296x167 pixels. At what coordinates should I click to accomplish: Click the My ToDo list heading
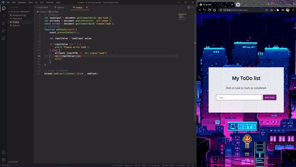[246, 78]
